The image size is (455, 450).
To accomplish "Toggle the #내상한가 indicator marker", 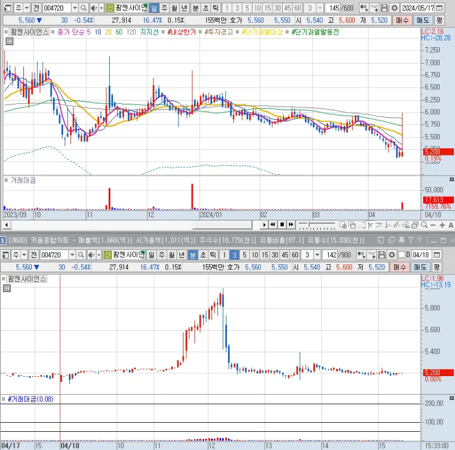I will [163, 32].
